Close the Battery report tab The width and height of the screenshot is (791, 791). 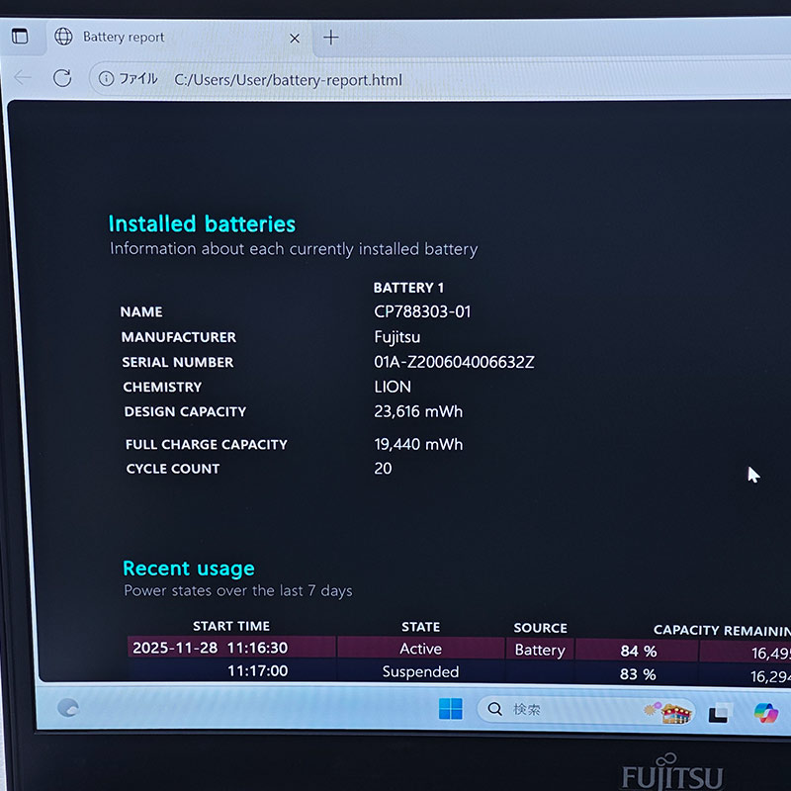pyautogui.click(x=294, y=39)
